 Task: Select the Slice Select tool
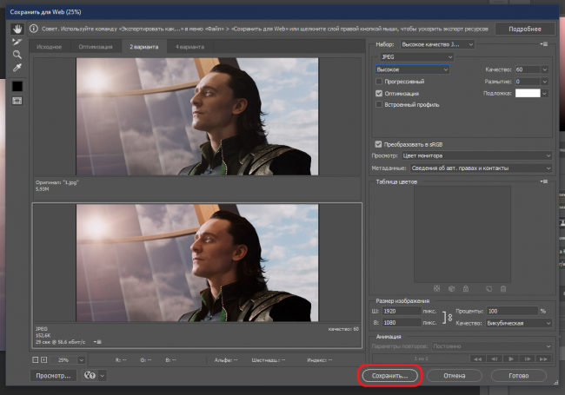[17, 42]
